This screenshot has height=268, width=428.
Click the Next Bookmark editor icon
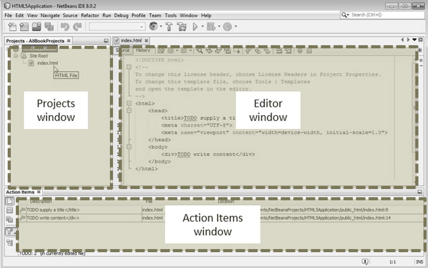click(257, 51)
